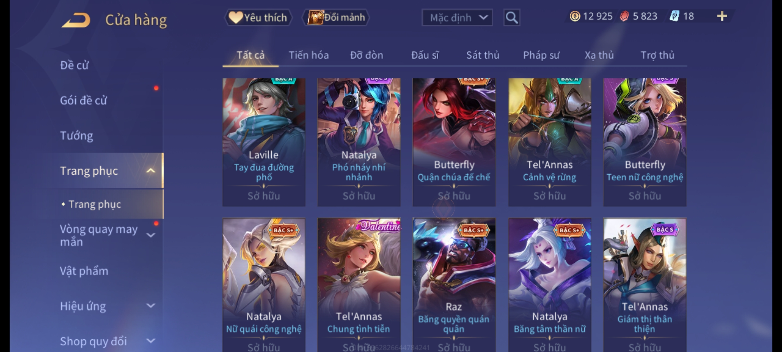Select the Tiến hóa tab
The height and width of the screenshot is (352, 782).
click(309, 55)
